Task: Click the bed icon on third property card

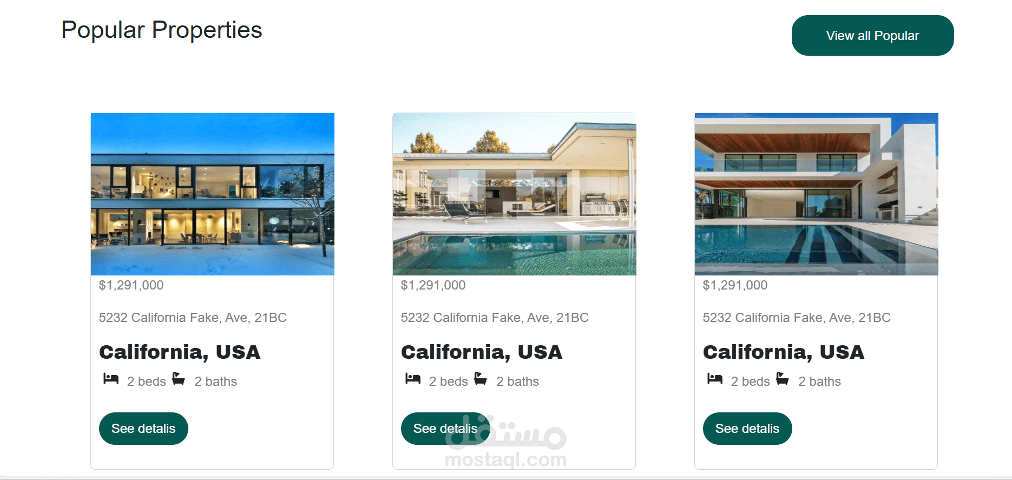Action: pos(715,379)
